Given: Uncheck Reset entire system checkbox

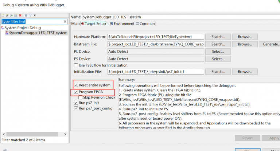Looking at the screenshot, I should click(x=76, y=85).
